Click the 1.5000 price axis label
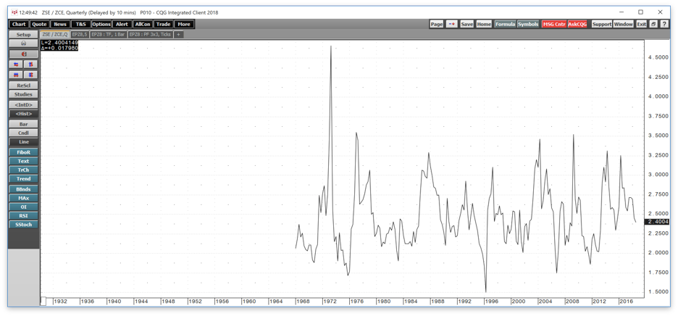Viewport: 678px width, 316px height. tap(660, 292)
